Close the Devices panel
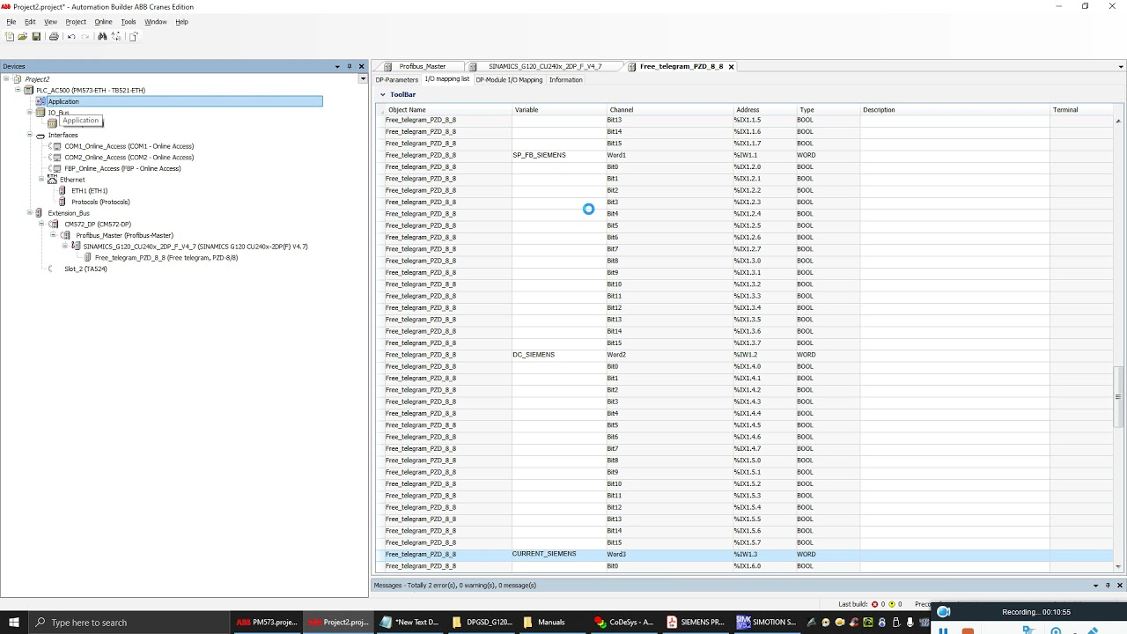 (361, 66)
